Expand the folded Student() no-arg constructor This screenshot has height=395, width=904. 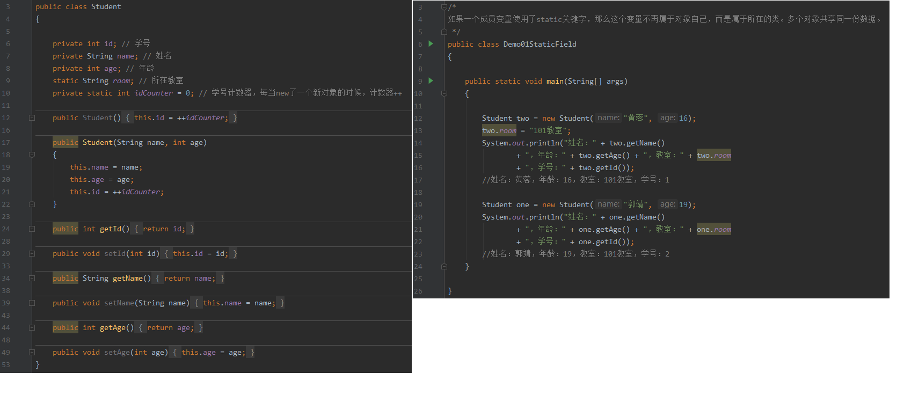32,118
